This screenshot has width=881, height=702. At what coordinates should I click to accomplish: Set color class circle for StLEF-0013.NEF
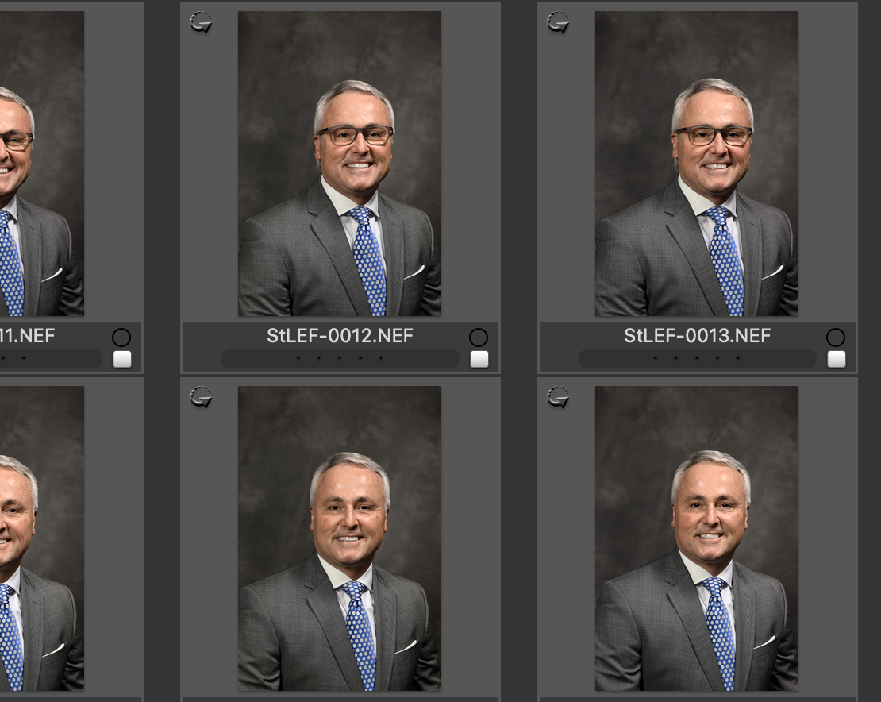(x=836, y=337)
